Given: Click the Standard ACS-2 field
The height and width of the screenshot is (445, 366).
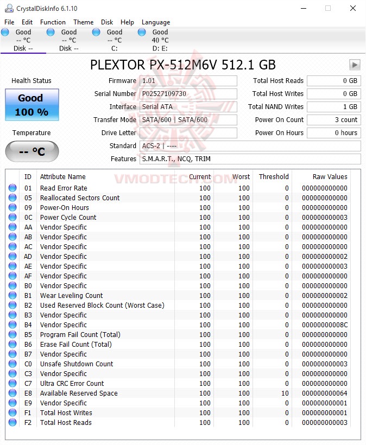Looking at the screenshot, I should 250,146.
